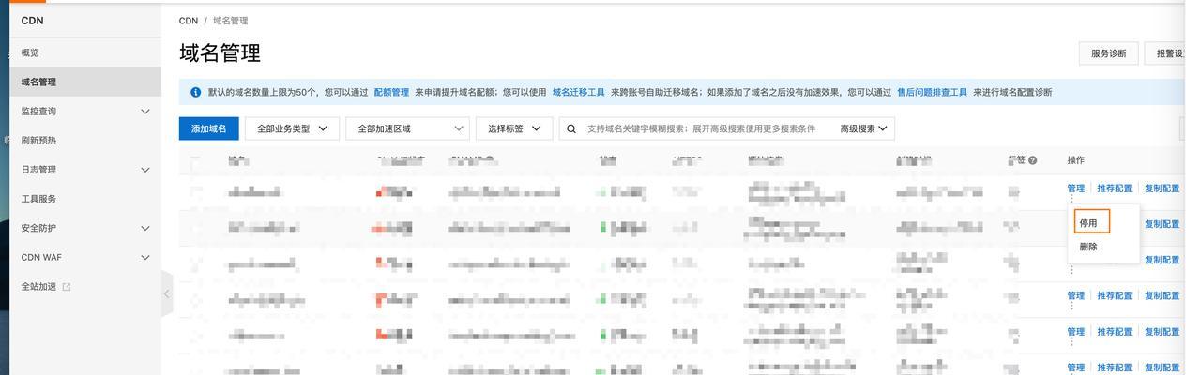1186x375 pixels.
Task: Click 复制配置 in the fifth table row
Action: tap(1162, 332)
